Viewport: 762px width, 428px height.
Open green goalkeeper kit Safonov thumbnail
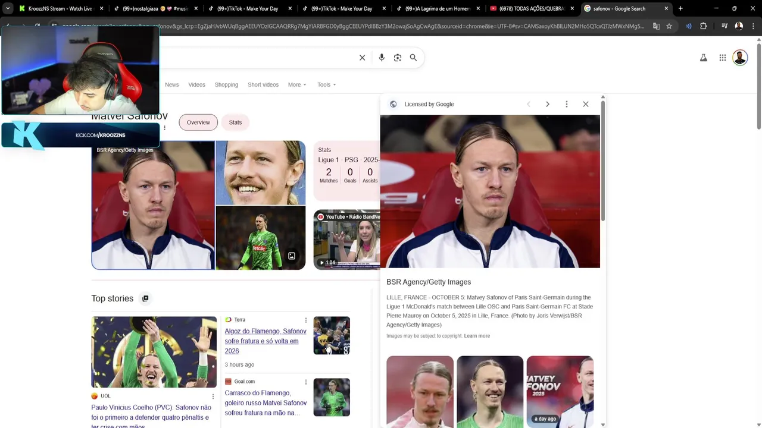261,238
